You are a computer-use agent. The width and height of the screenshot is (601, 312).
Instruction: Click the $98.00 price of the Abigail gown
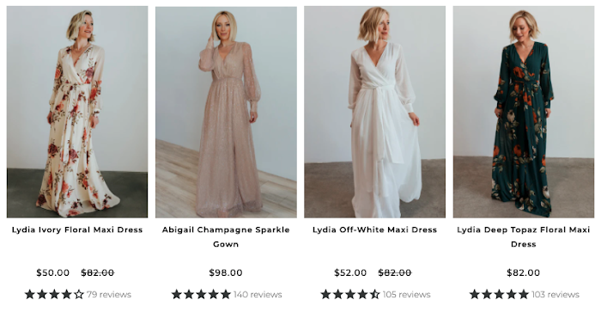(226, 272)
